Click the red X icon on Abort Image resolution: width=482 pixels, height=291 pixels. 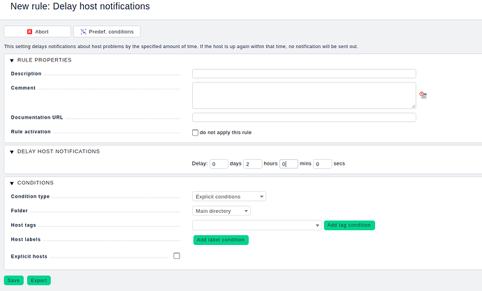click(x=29, y=31)
